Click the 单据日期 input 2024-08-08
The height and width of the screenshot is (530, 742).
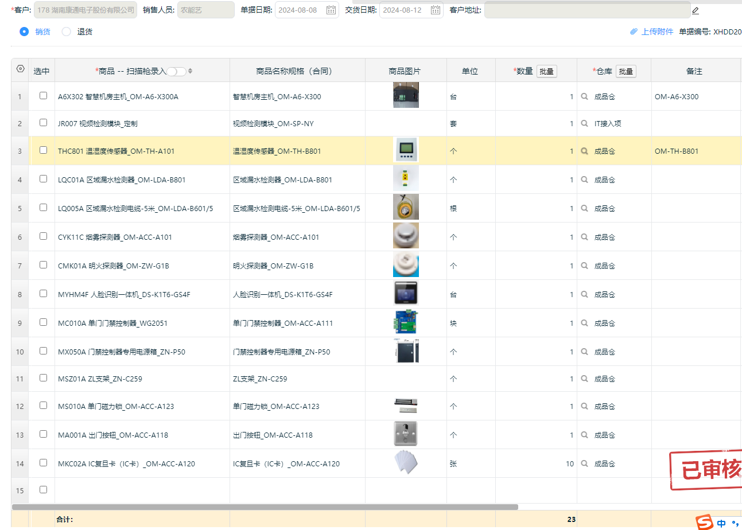(307, 10)
